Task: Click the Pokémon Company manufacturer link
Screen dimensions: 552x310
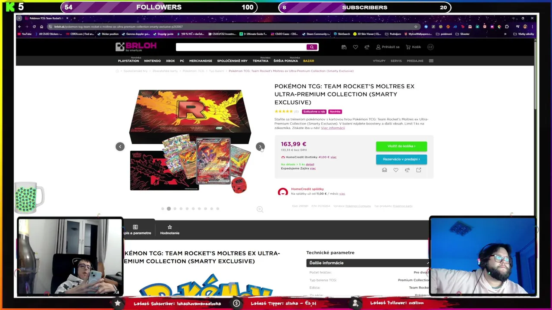Action: tap(358, 206)
